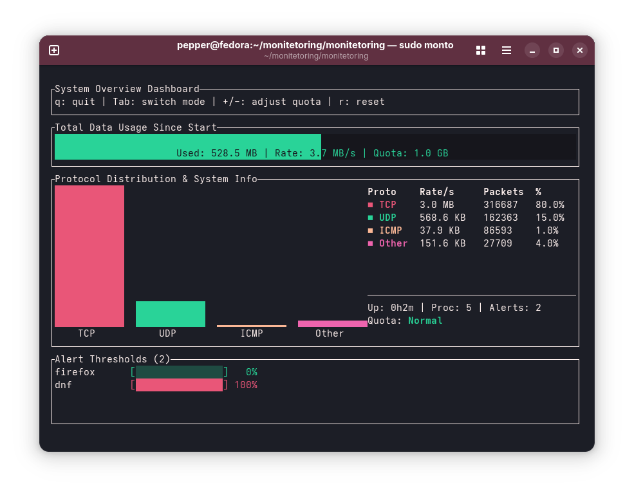Open the tab overview grid icon
Screen dimensions: 634x495
(x=481, y=50)
